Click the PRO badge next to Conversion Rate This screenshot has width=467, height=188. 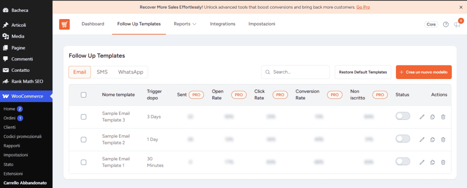335,94
